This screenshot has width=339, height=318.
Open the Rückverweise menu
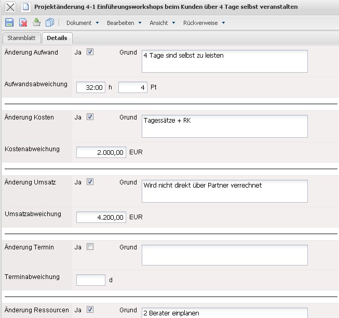coord(204,23)
